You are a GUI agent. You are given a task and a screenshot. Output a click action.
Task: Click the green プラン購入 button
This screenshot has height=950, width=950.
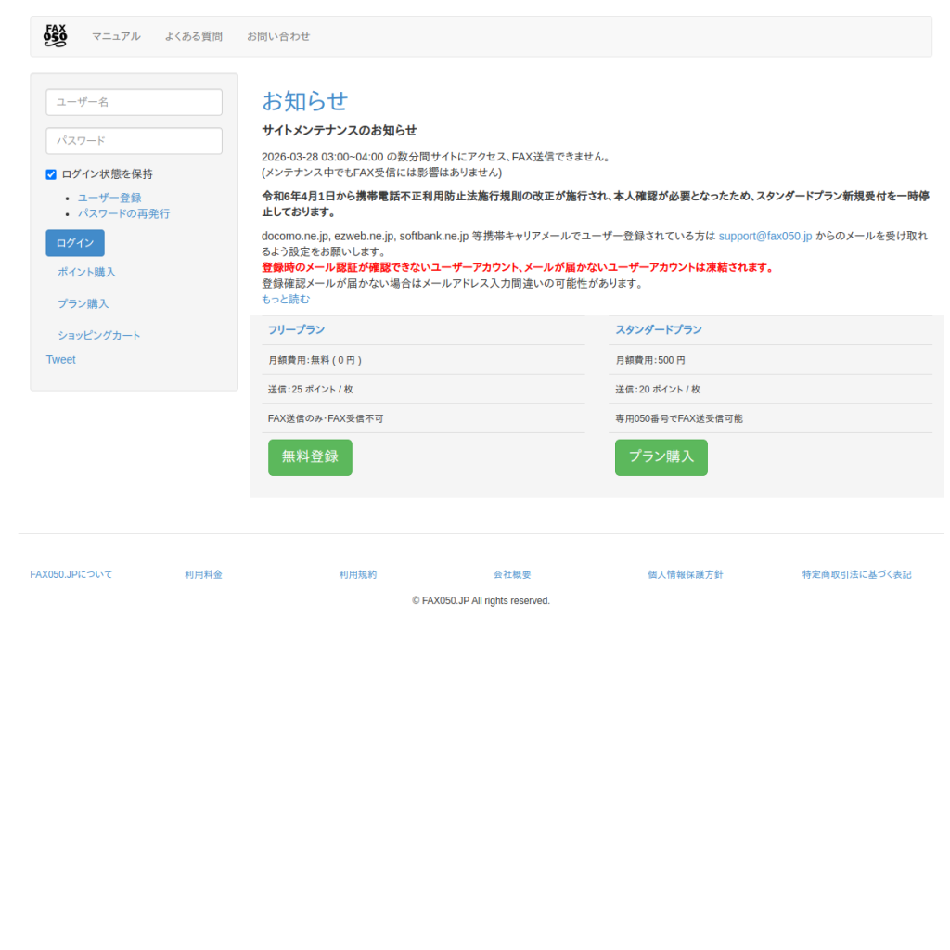point(661,457)
